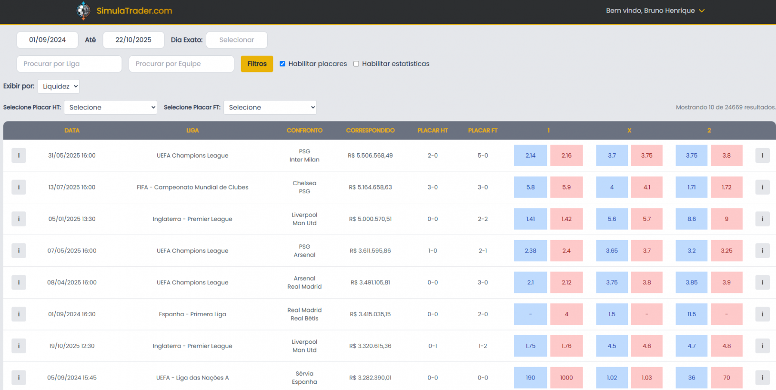The width and height of the screenshot is (776, 390).
Task: Click left info icon for Real Madrid vs Real Bétis
Action: (19, 314)
